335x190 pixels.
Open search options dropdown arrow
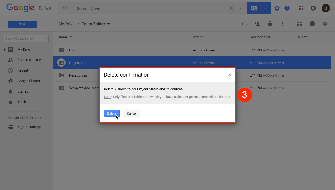[x=240, y=8]
